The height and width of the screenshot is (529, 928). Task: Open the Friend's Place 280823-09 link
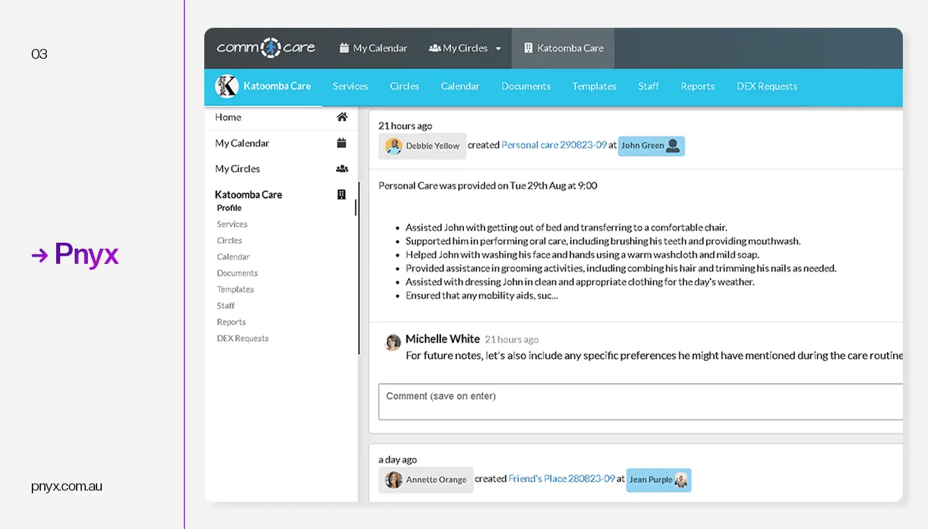(562, 479)
